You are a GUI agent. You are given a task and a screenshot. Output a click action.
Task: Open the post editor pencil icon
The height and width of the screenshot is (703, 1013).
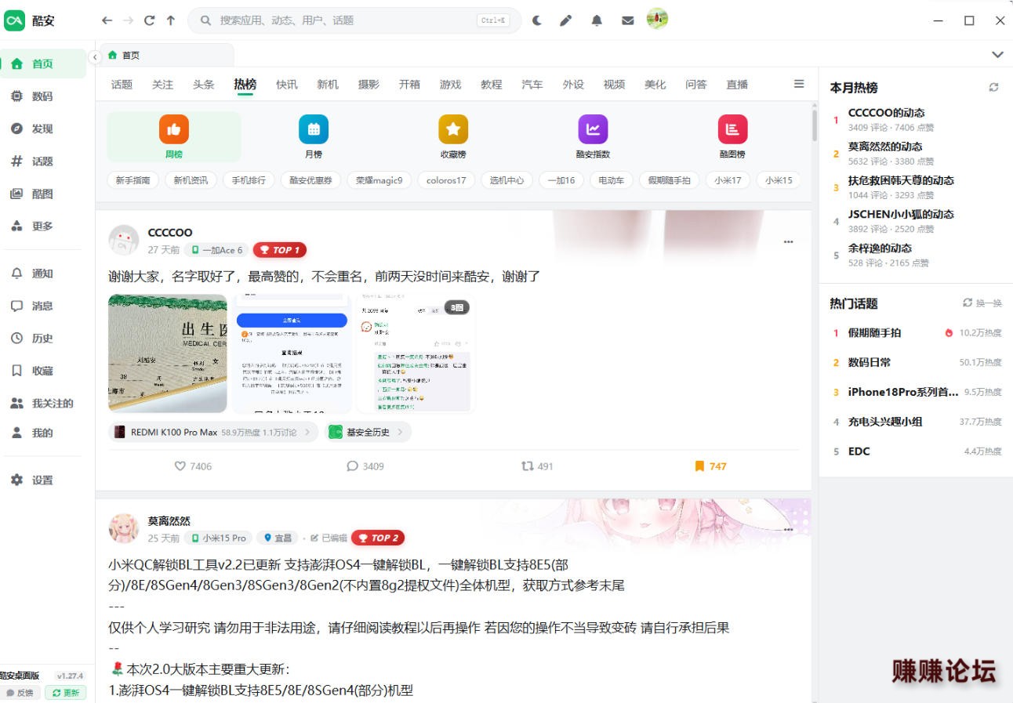(566, 20)
